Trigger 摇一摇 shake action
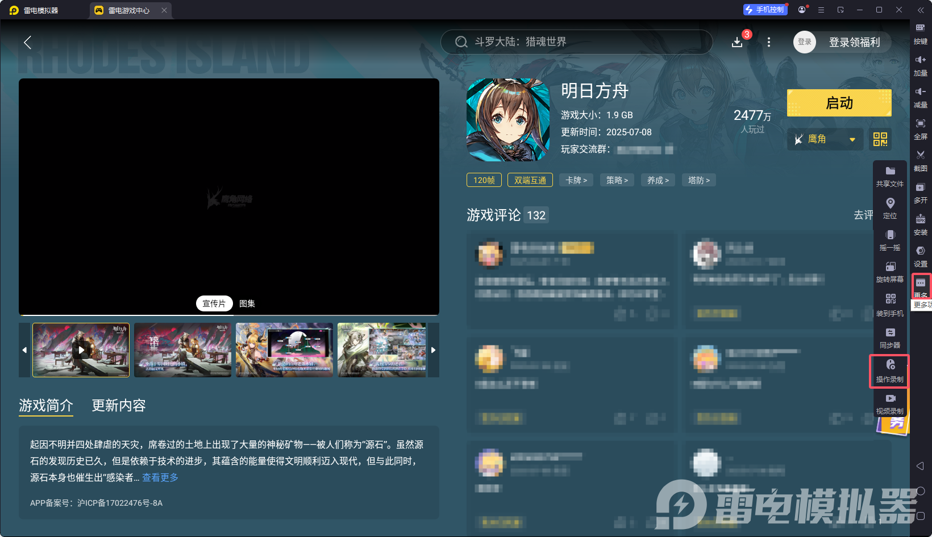Image resolution: width=932 pixels, height=537 pixels. point(890,240)
